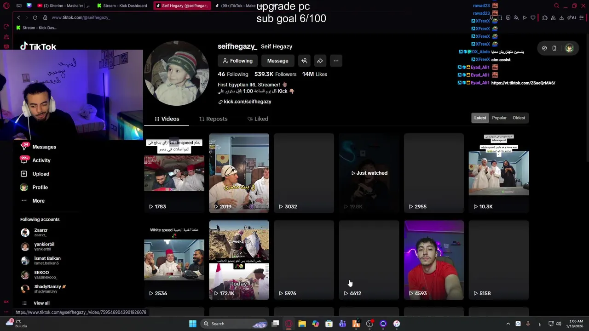Open the Opera GX snapshot tool icon
The image size is (589, 331).
(x=499, y=17)
